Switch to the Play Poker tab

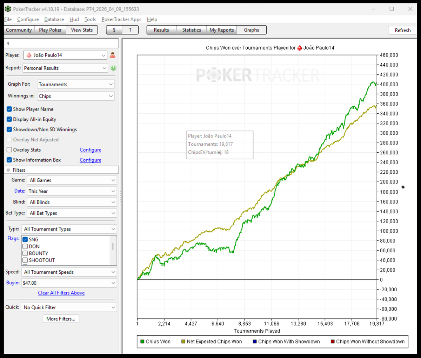50,30
